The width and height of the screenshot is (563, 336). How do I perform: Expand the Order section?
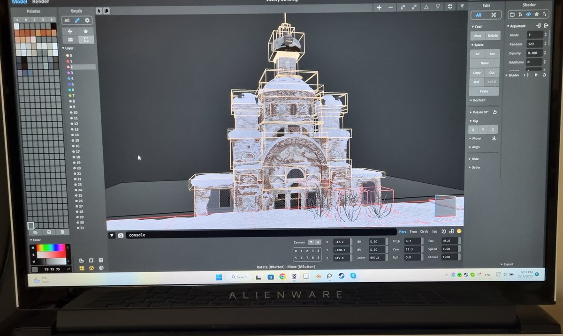(x=474, y=167)
